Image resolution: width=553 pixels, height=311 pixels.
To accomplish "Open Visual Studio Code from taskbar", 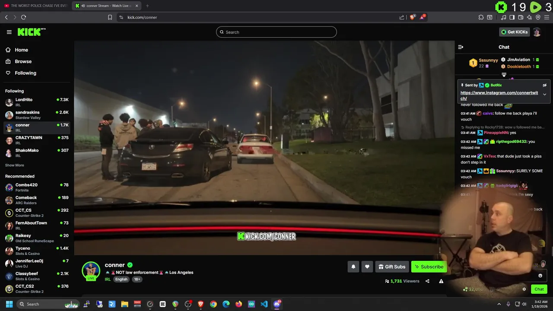I will tap(264, 304).
